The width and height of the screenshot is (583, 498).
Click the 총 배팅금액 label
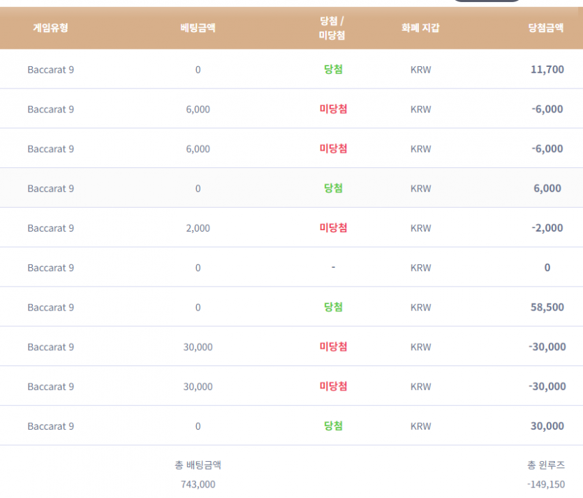pyautogui.click(x=198, y=465)
